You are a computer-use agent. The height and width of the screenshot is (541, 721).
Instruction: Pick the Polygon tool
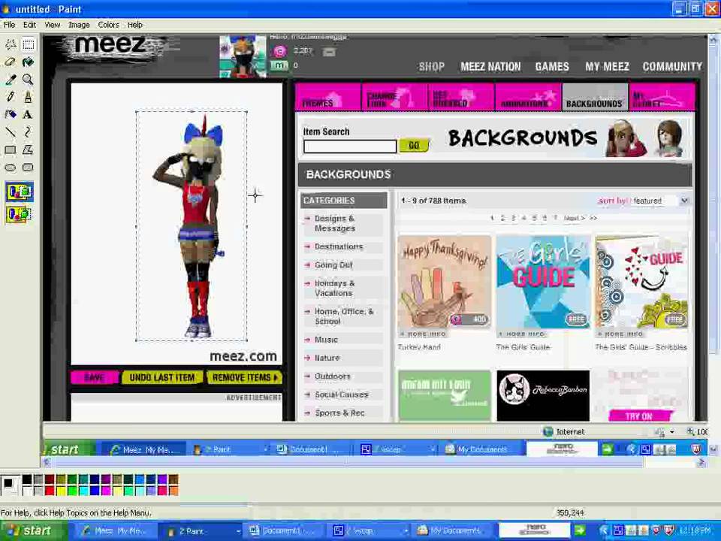coord(28,150)
